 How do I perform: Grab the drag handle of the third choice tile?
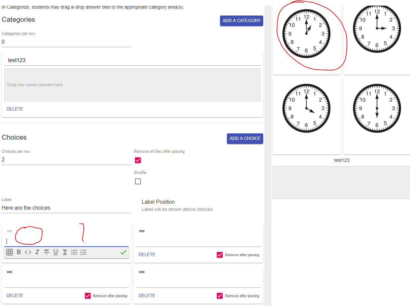click(x=10, y=272)
